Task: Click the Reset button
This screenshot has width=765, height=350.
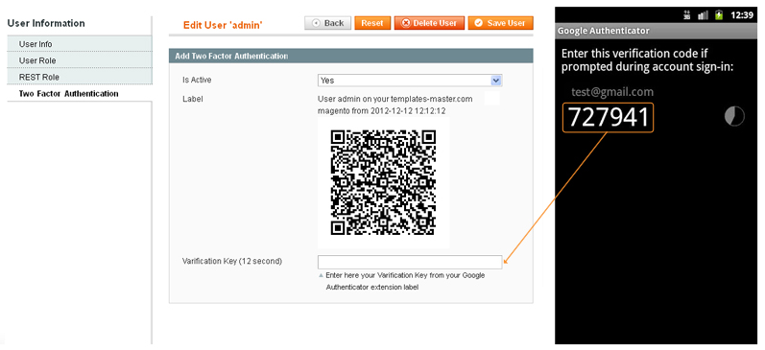Action: click(372, 23)
